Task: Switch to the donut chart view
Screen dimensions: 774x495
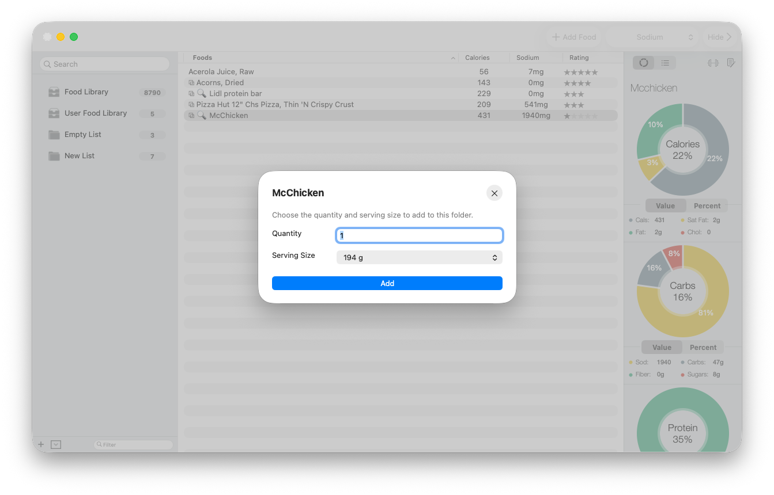Action: pyautogui.click(x=644, y=63)
